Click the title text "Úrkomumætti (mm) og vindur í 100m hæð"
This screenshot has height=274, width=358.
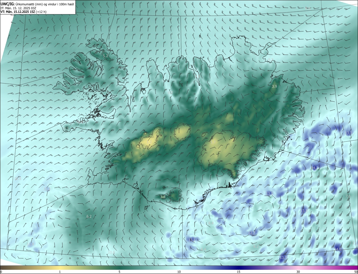coord(45,4)
